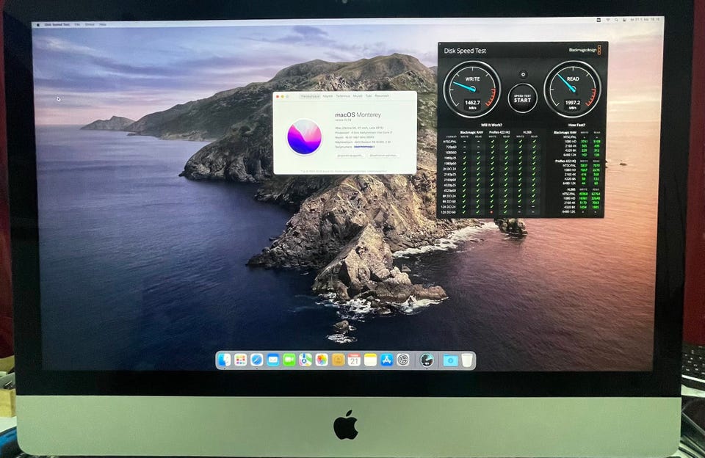Open Control Center in menu bar
The width and height of the screenshot is (705, 458).
(624, 20)
